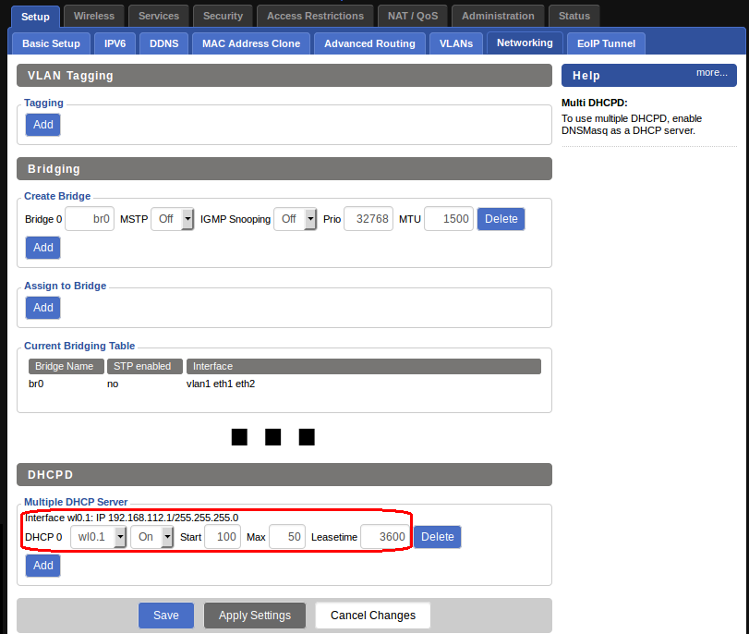Edit the Bridge 0 name field
Viewport: 749px width, 634px height.
[90, 219]
